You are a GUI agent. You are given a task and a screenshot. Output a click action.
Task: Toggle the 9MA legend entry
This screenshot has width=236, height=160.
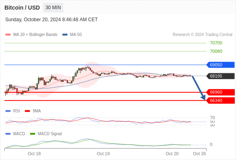point(33,111)
